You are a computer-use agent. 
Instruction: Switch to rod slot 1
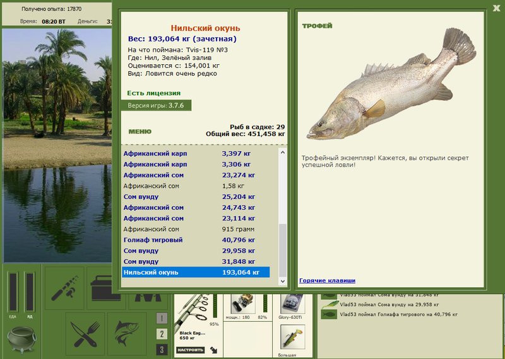click(x=162, y=318)
